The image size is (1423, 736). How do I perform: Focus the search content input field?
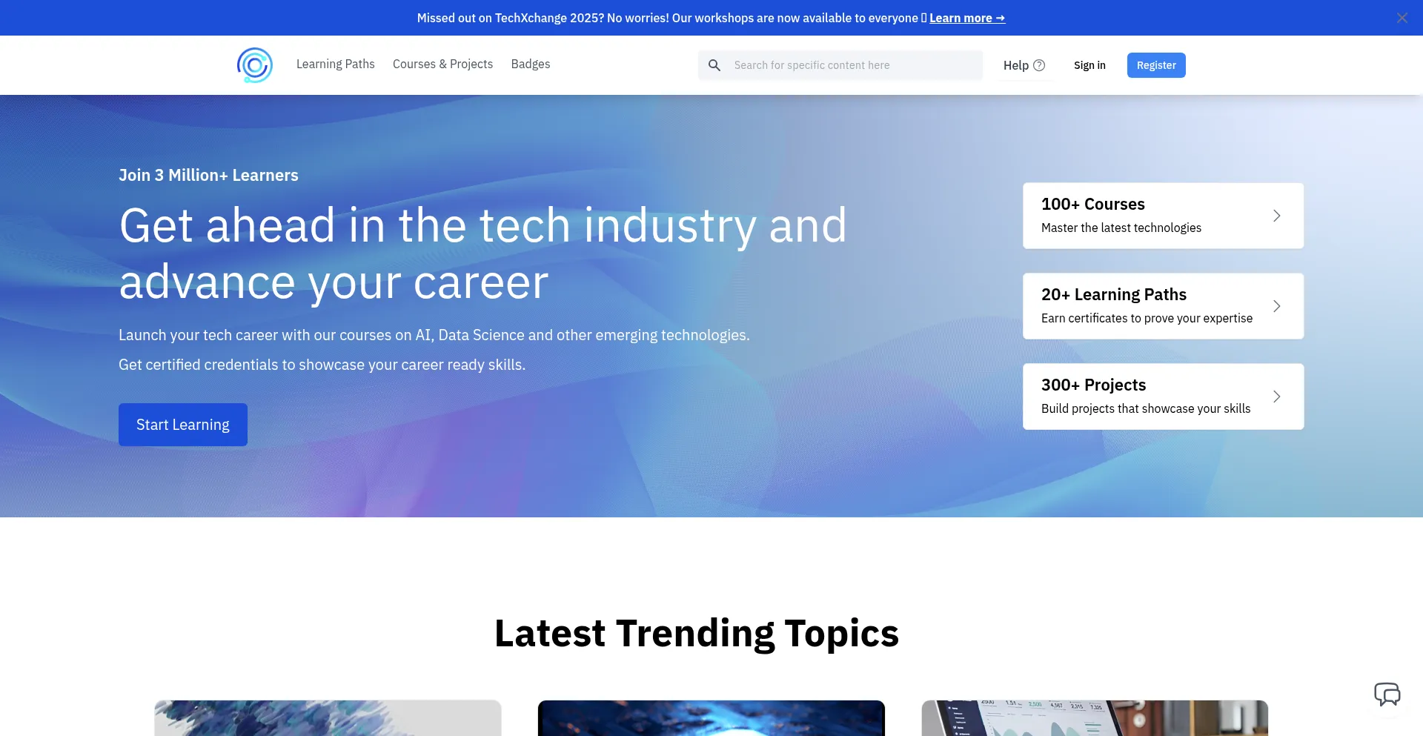pyautogui.click(x=852, y=65)
